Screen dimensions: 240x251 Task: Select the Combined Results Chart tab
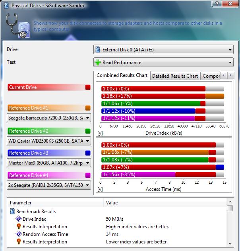click(x=122, y=75)
